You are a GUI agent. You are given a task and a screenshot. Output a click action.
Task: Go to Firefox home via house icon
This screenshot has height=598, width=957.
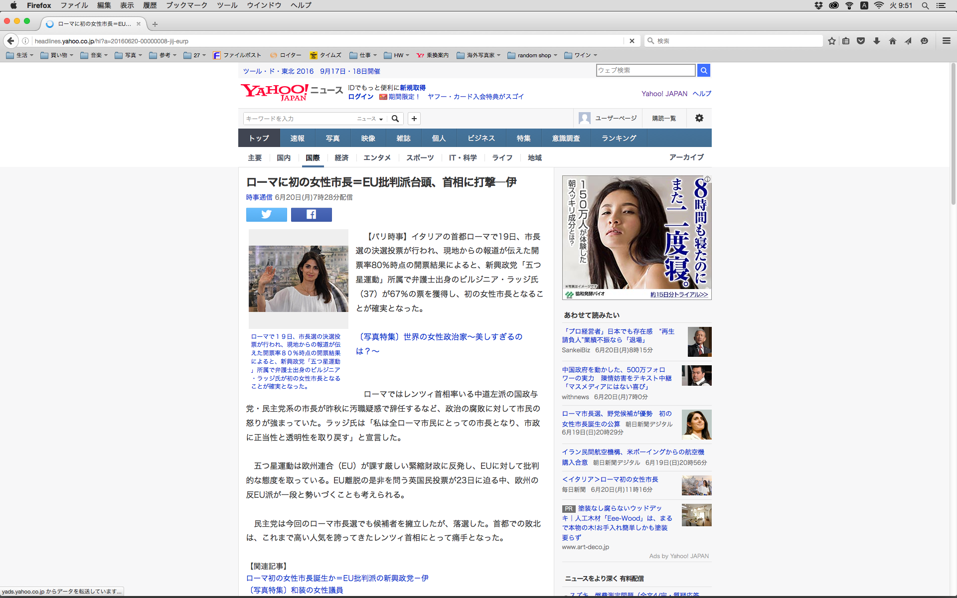892,41
